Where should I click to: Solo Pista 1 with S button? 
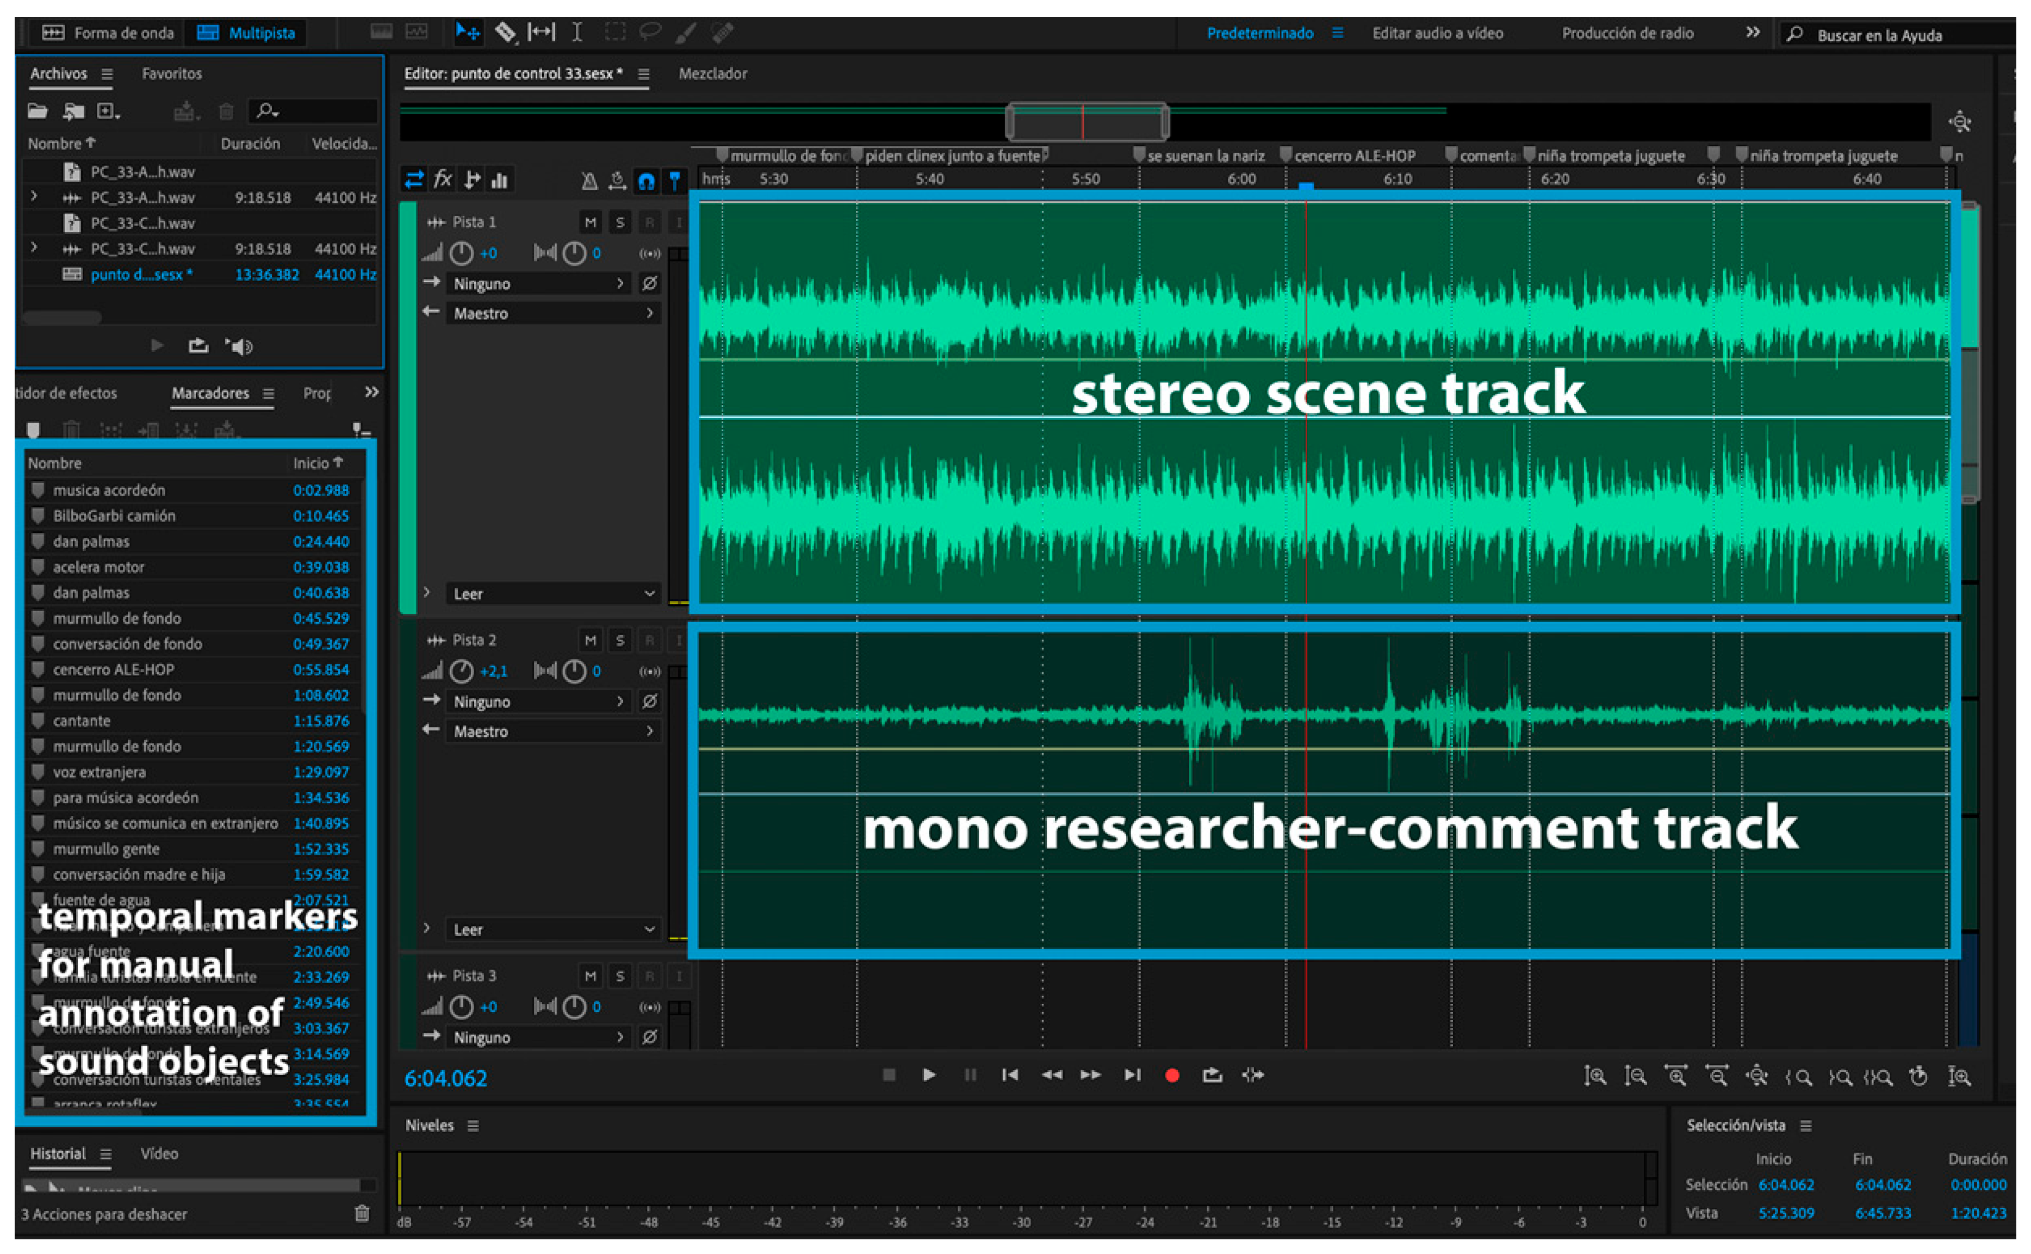[x=619, y=222]
